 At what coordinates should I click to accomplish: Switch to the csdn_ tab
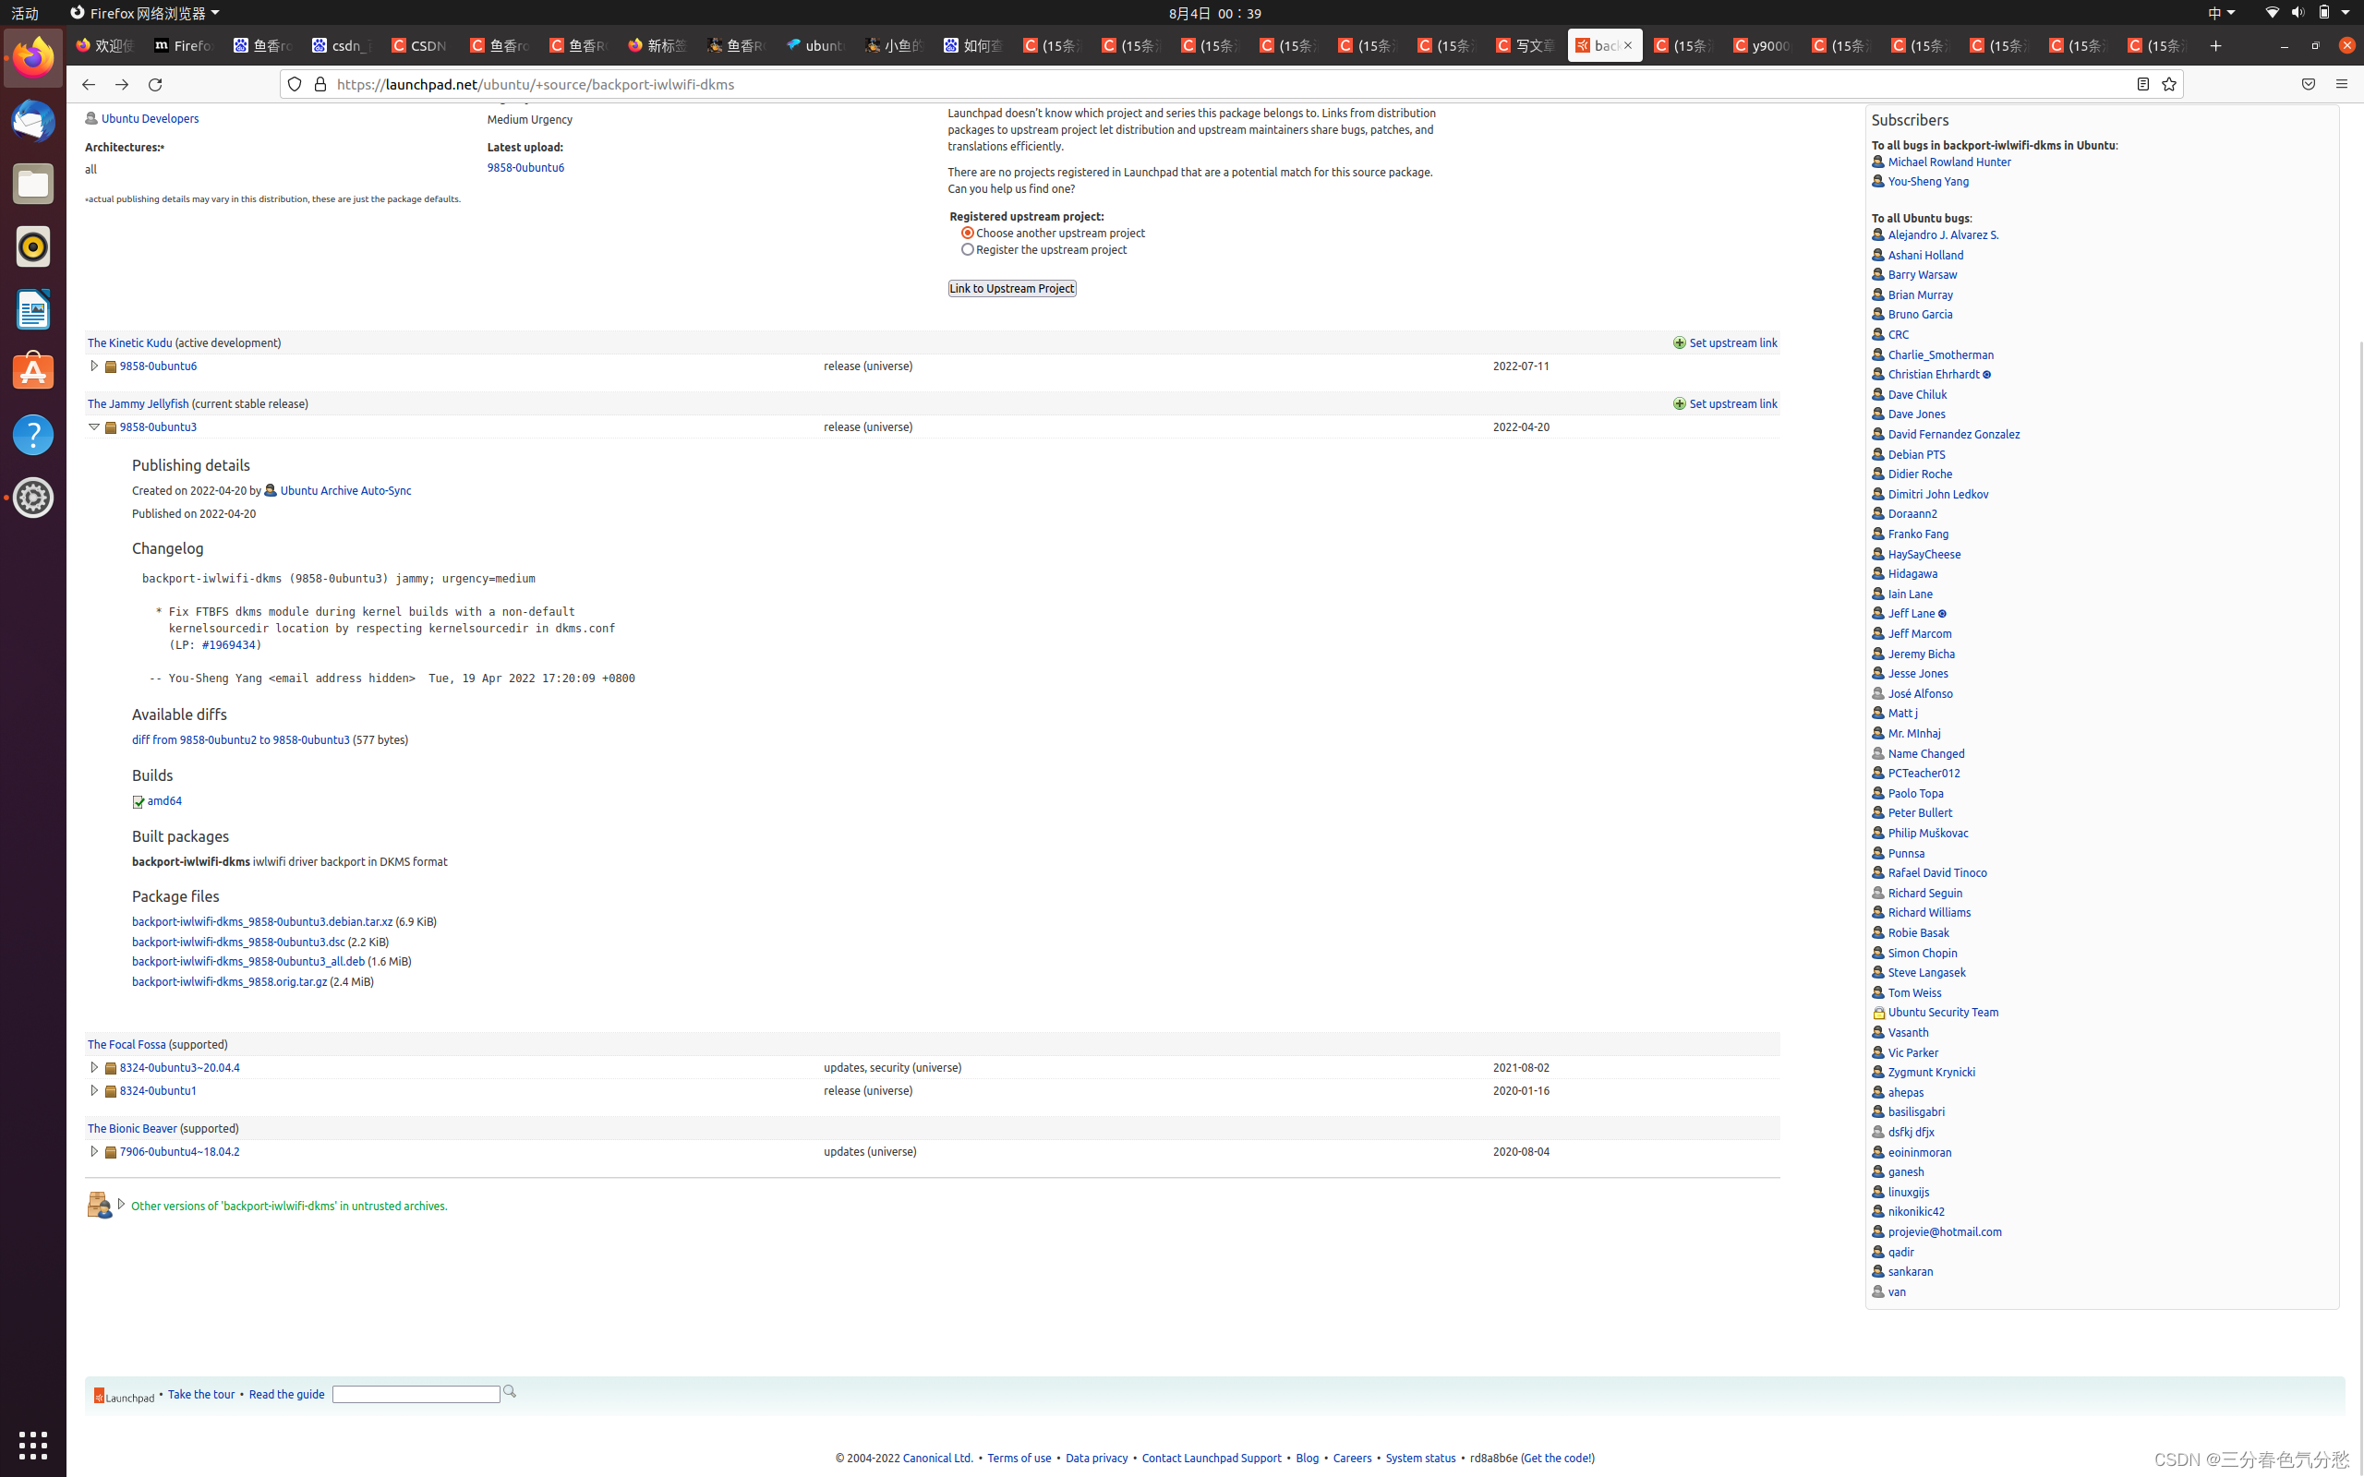click(341, 46)
